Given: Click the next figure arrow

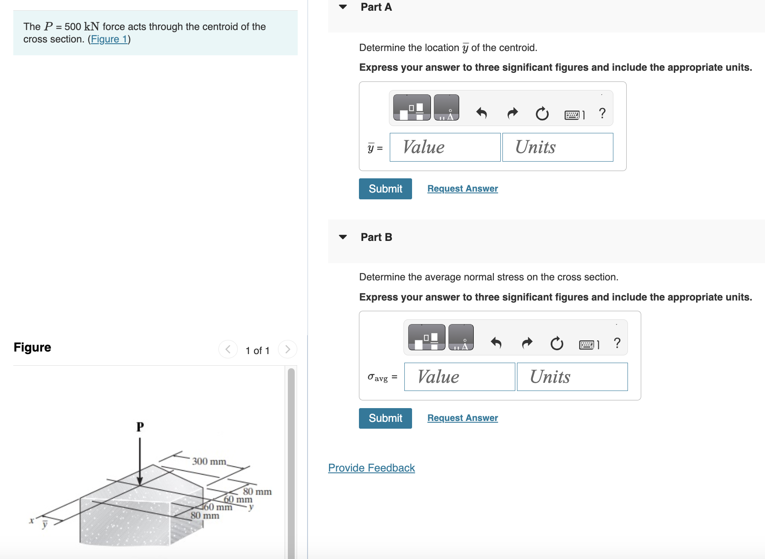Looking at the screenshot, I should pos(287,349).
